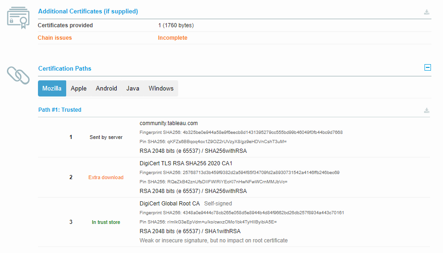Click the Sent by server label
443x253 pixels.
(x=106, y=137)
